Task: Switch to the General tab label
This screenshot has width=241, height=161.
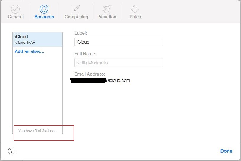Action: pos(16,17)
